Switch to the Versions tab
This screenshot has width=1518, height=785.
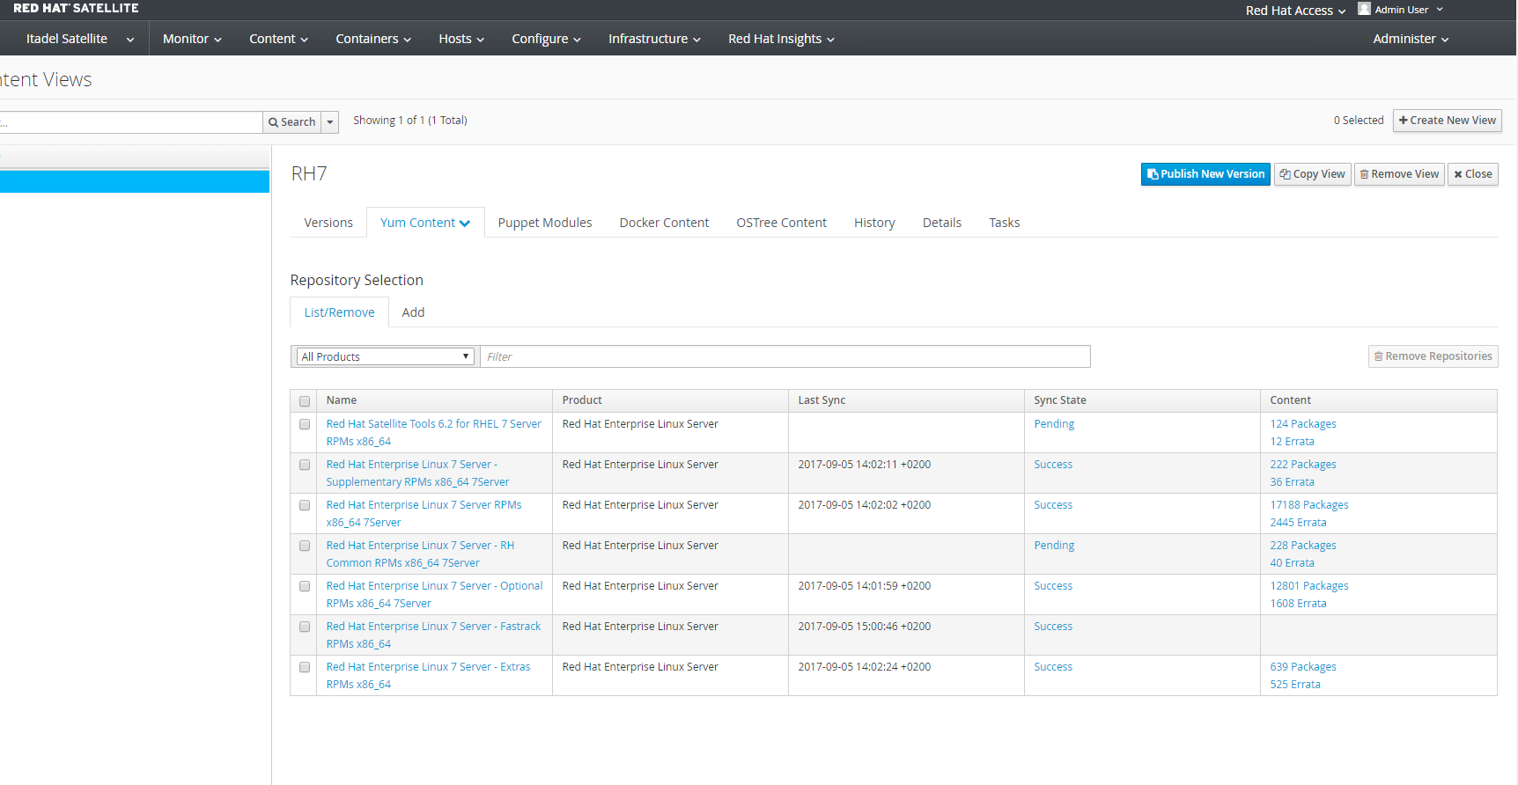tap(328, 223)
